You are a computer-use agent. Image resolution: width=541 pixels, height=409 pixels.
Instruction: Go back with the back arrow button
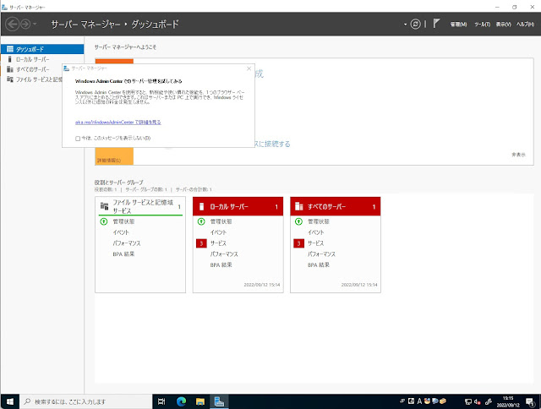coord(13,25)
